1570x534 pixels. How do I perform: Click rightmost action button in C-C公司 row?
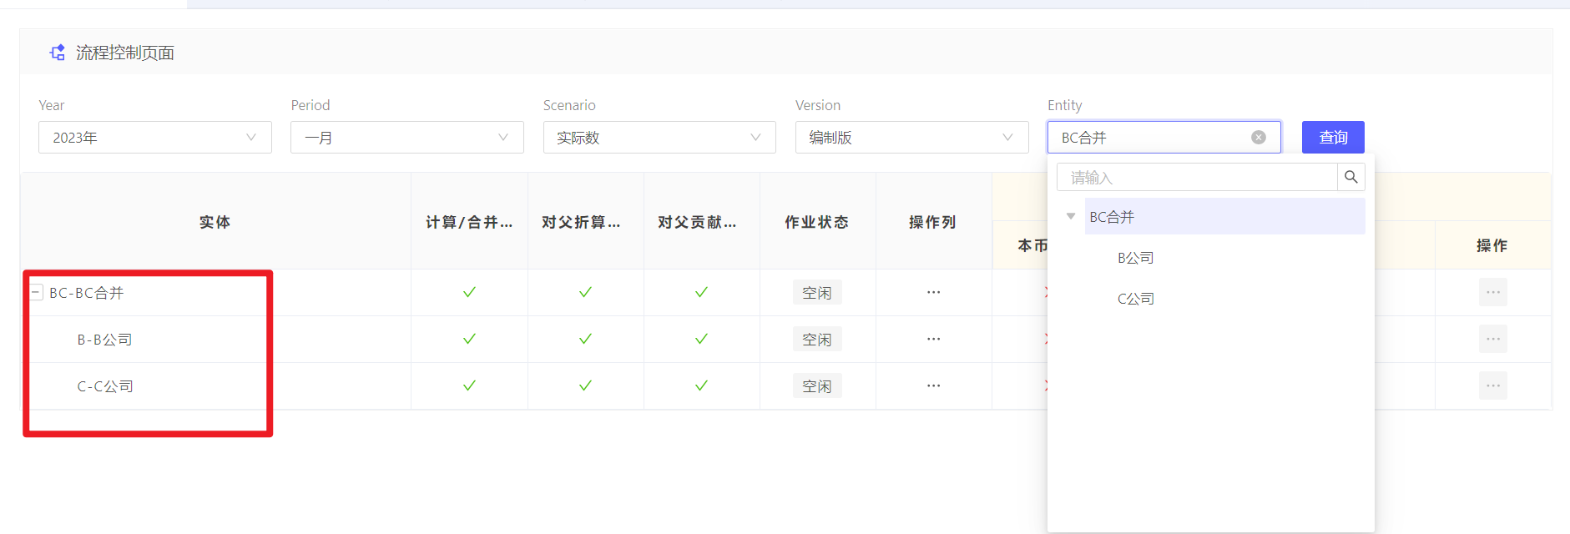coord(1492,386)
